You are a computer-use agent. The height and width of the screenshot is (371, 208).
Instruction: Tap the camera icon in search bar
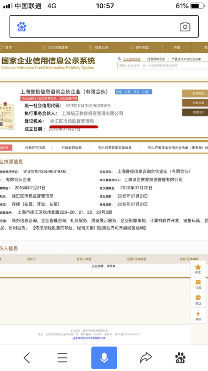(185, 27)
